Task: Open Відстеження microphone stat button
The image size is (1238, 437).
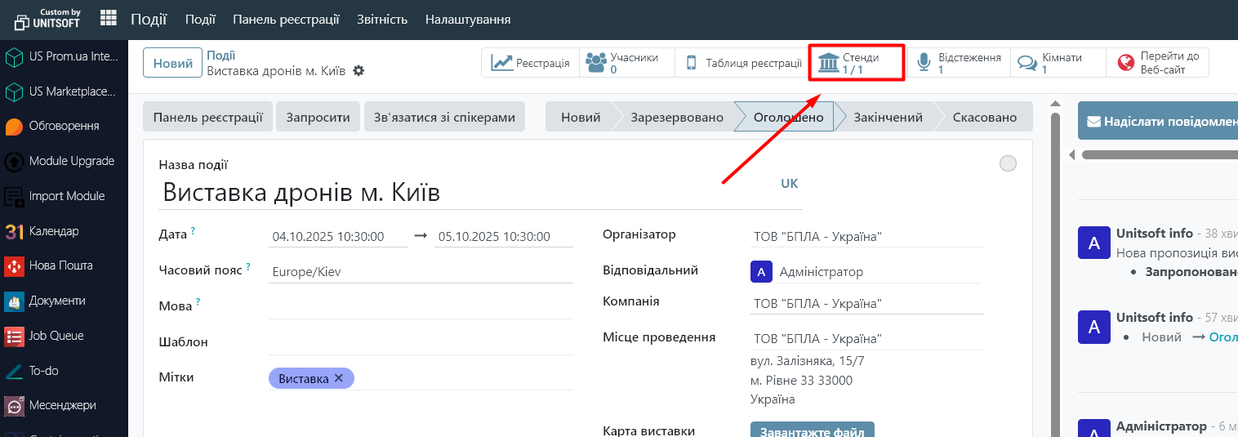Action: [960, 63]
